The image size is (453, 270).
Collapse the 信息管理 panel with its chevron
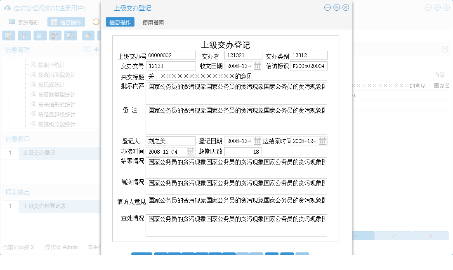87,49
